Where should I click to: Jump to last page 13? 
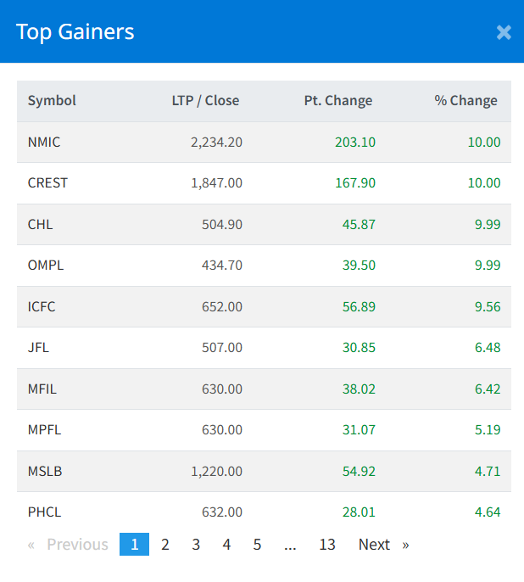pos(327,545)
